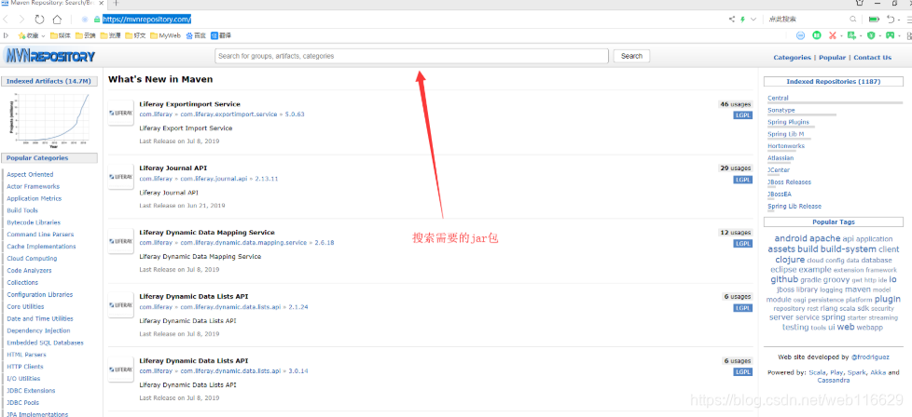Open the Hortonworks repository link
The height and width of the screenshot is (417, 912).
tap(786, 146)
